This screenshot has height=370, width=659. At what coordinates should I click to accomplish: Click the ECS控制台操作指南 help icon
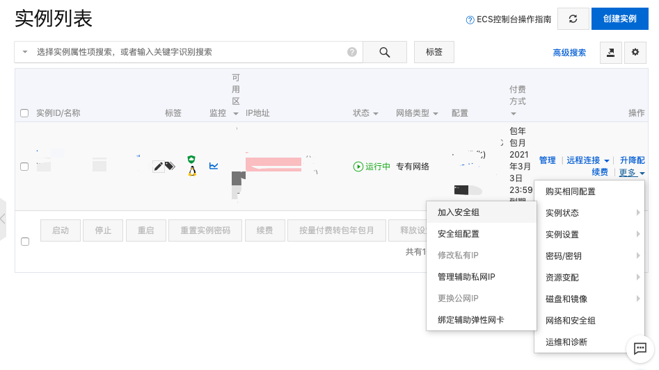[470, 19]
